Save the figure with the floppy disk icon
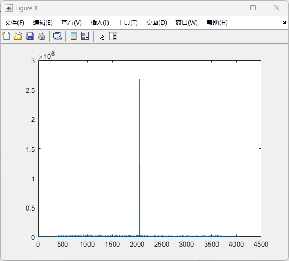Screen dimensions: 289x261 (30, 36)
